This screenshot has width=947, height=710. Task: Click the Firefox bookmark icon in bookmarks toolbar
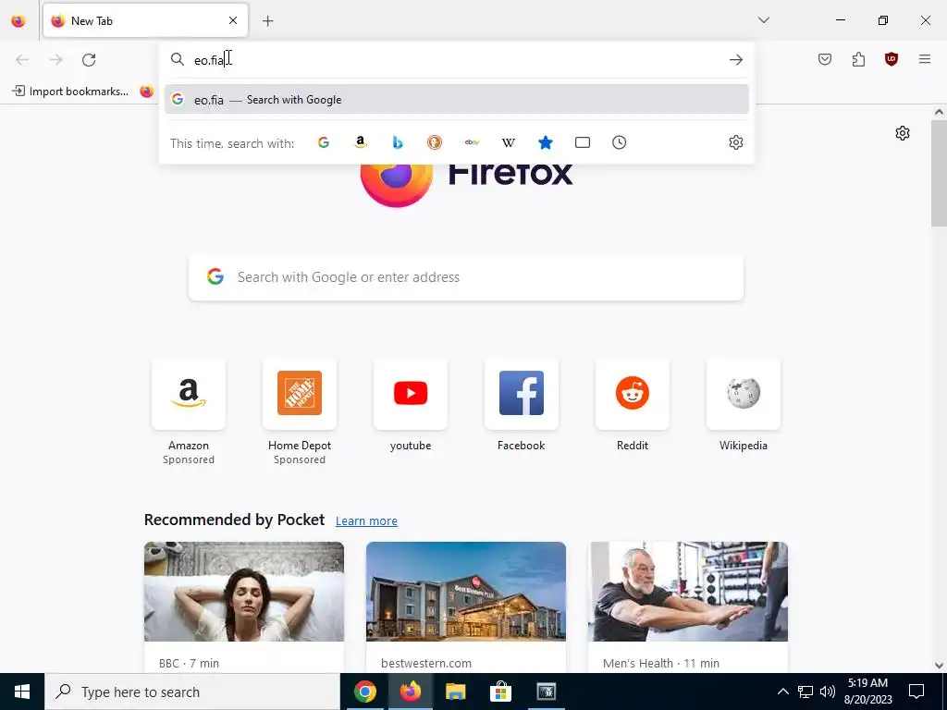click(x=147, y=92)
